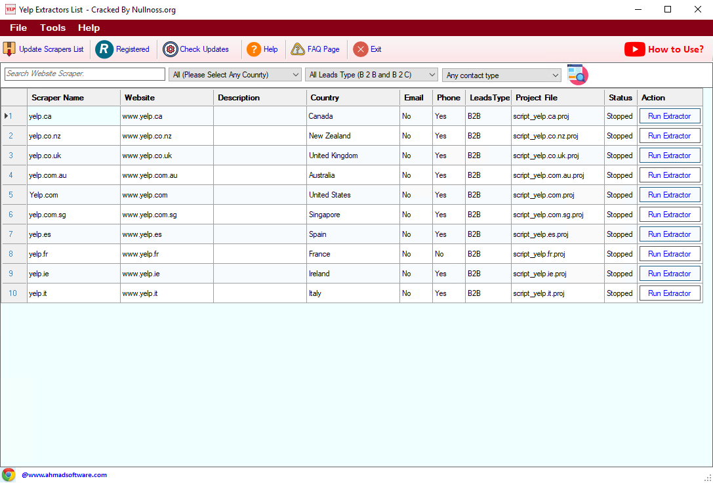Click the blue Registered R icon
Viewport: 713px width, 483px height.
[104, 49]
